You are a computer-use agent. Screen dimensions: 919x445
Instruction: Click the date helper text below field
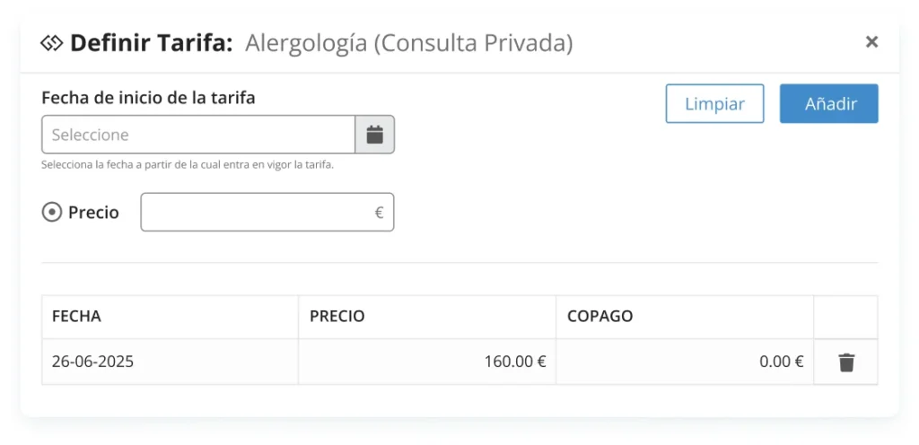pyautogui.click(x=188, y=165)
